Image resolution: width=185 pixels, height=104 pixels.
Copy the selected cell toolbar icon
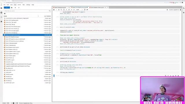coord(61,10)
